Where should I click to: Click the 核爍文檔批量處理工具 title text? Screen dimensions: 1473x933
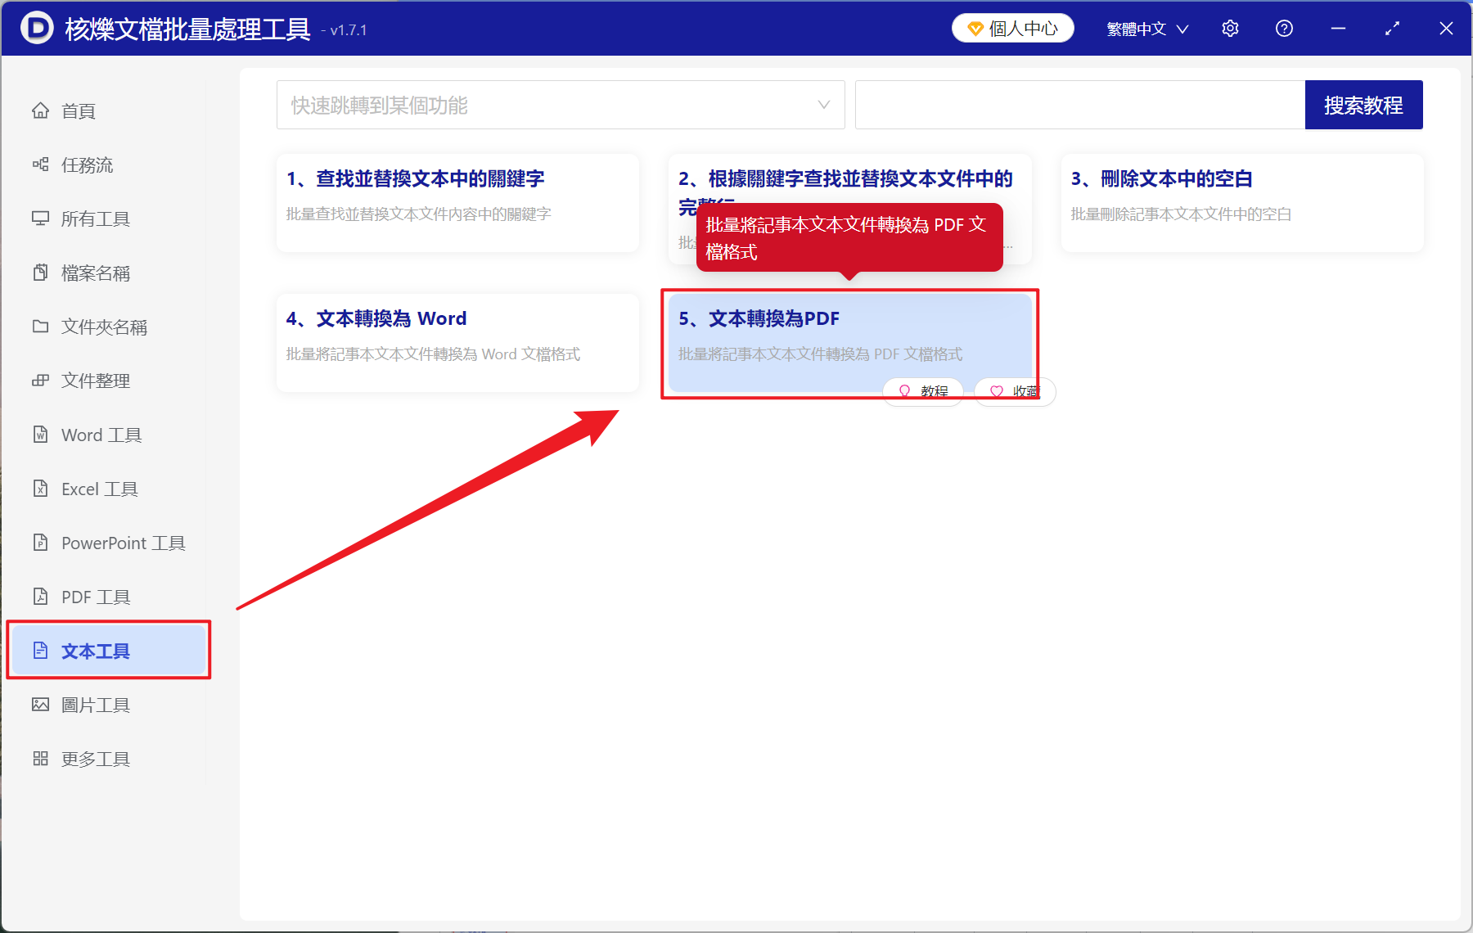coord(187,29)
